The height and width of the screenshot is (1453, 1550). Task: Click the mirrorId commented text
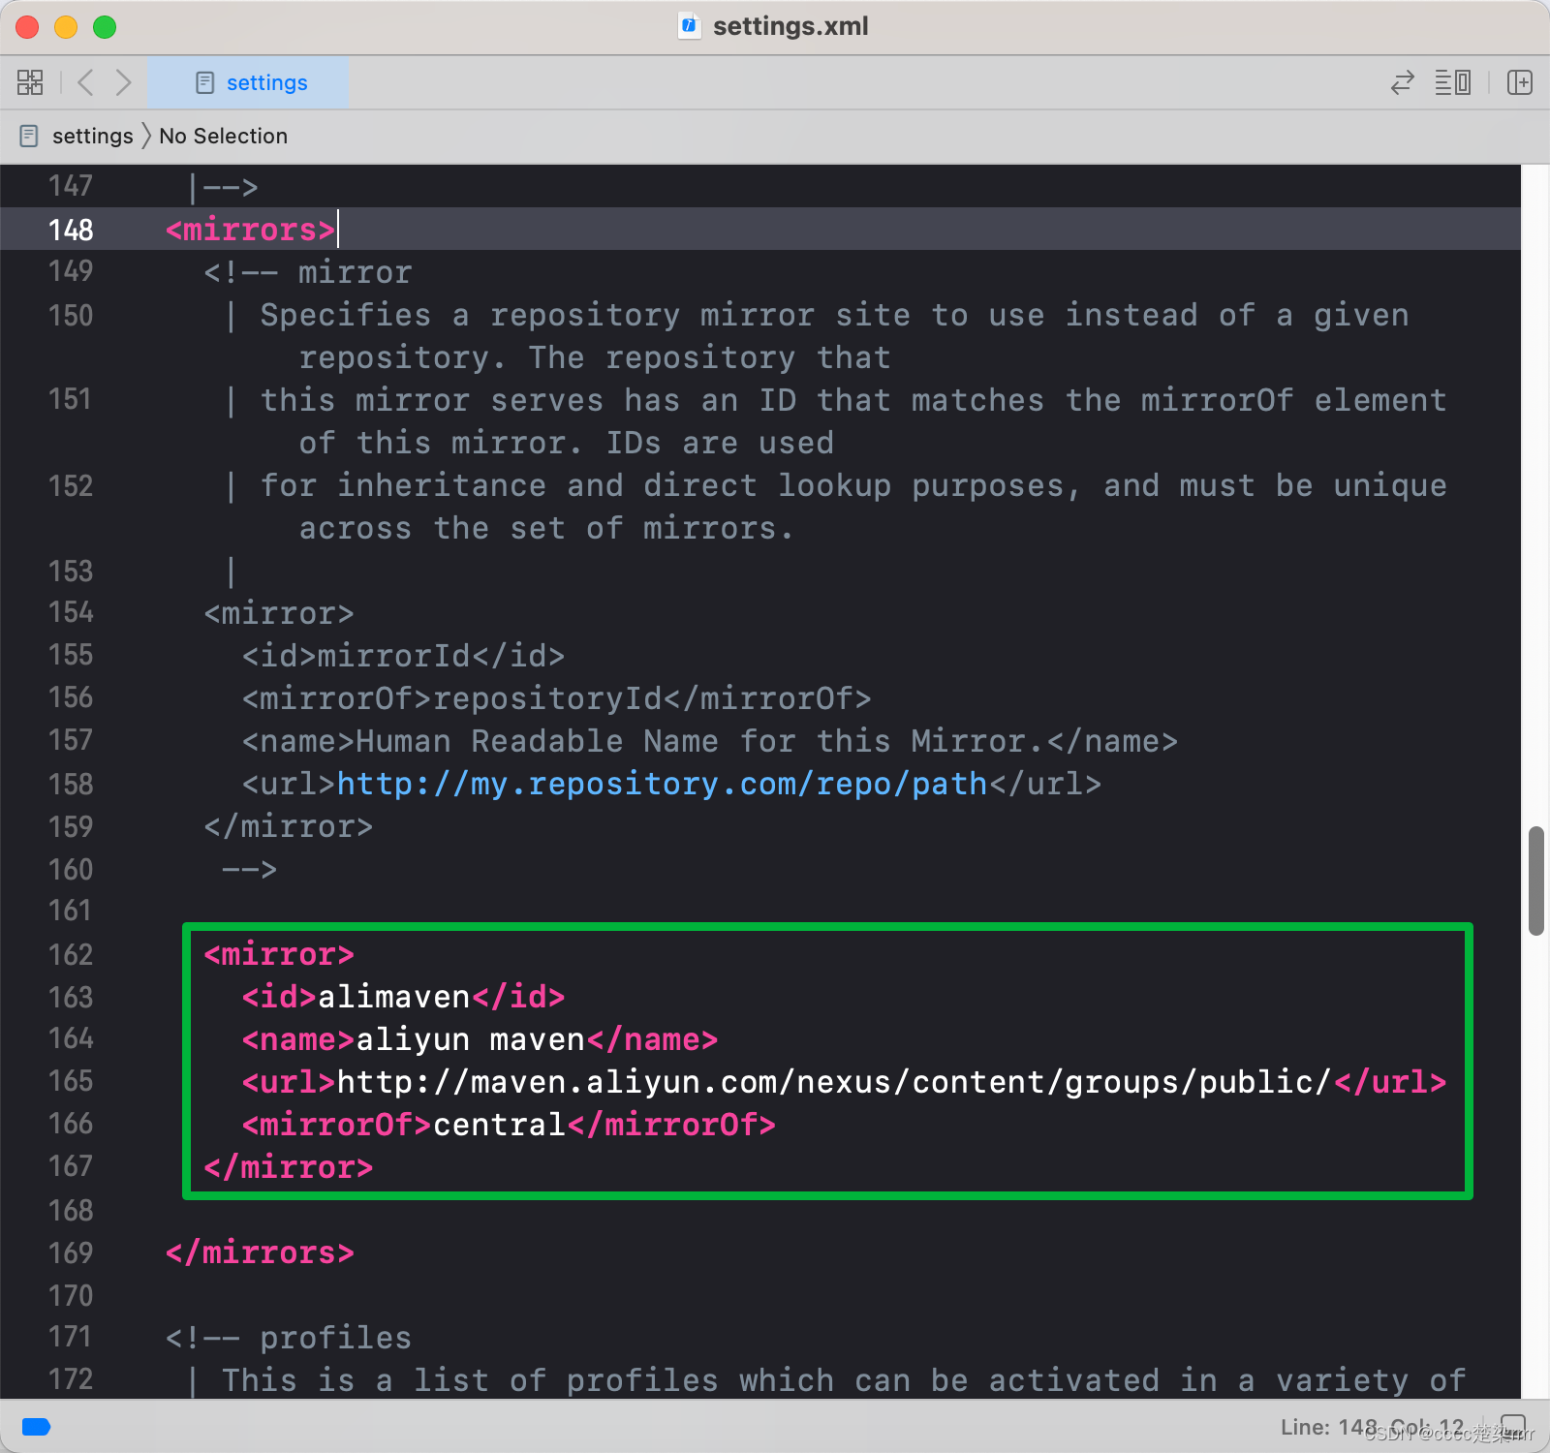393,656
